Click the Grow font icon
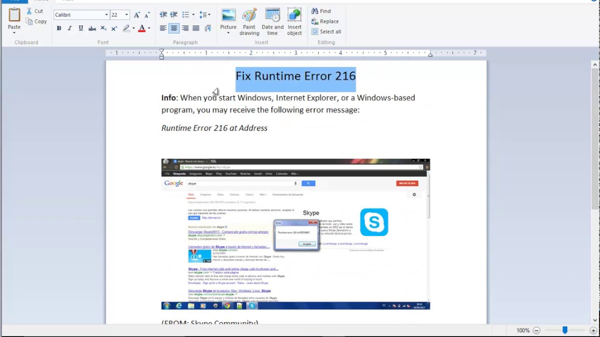The height and width of the screenshot is (337, 600). 137,15
